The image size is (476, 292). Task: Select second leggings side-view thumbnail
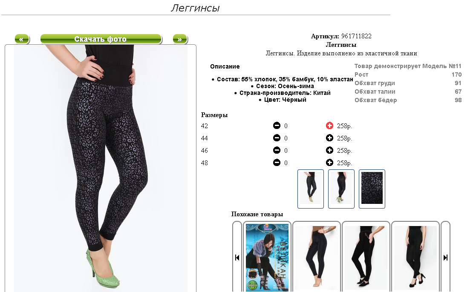point(341,189)
